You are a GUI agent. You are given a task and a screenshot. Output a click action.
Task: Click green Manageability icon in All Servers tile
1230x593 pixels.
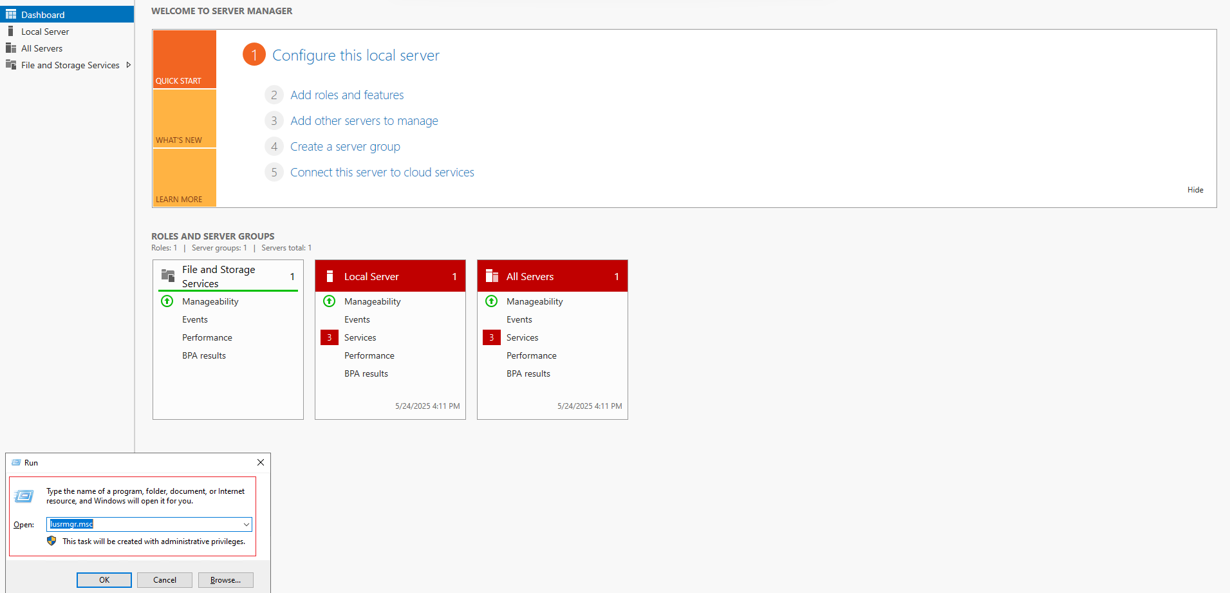pyautogui.click(x=492, y=301)
